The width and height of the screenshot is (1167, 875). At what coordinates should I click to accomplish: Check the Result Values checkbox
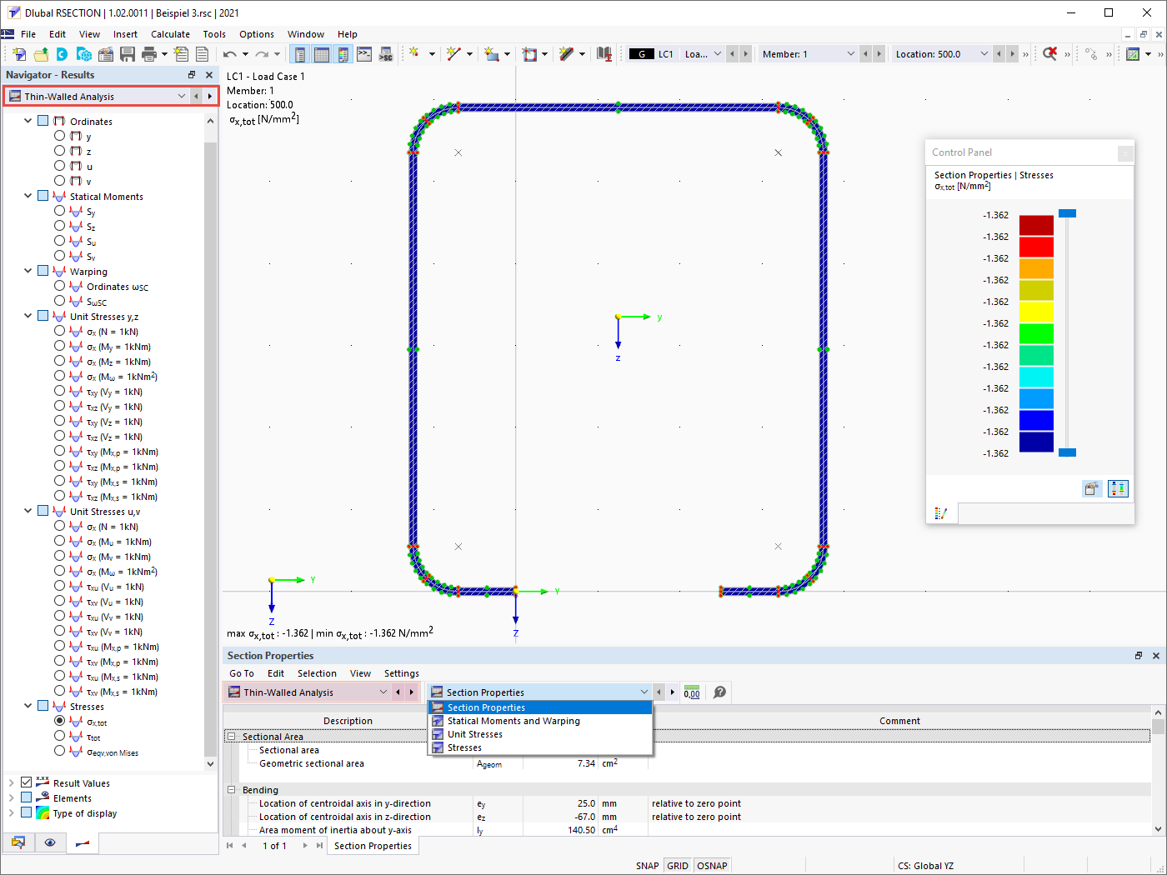(x=25, y=782)
